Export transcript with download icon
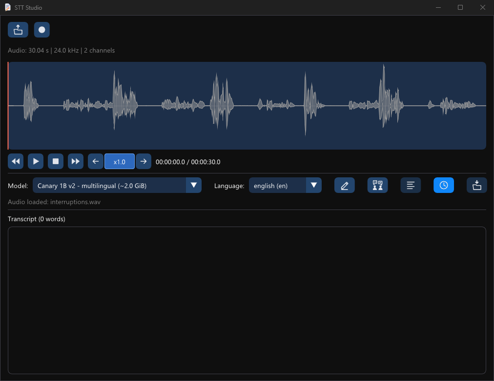494x381 pixels. [477, 185]
